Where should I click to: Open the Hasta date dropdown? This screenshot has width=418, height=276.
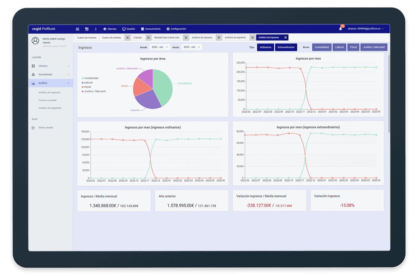coord(191,47)
